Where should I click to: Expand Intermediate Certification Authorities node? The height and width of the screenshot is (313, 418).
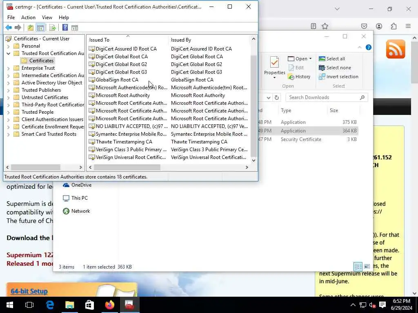8,75
